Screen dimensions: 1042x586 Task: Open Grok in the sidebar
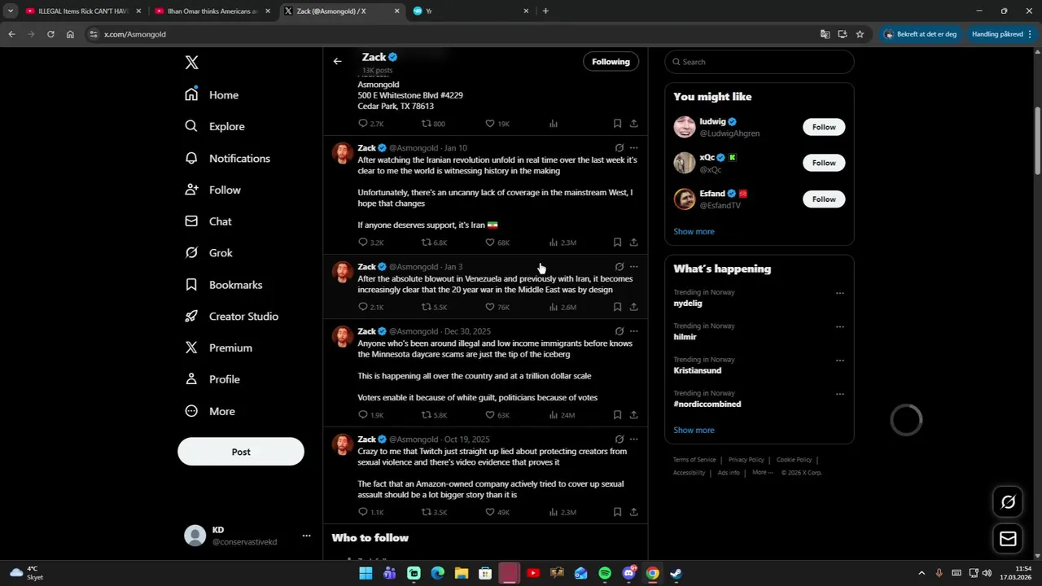pyautogui.click(x=208, y=253)
